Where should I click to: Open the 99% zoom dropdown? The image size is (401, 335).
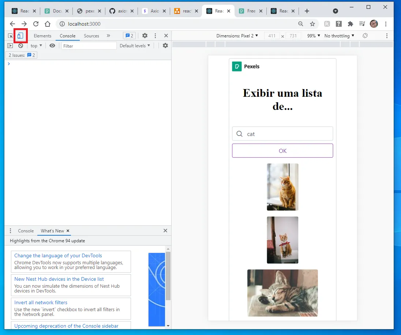tap(314, 36)
